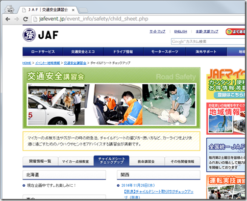The image size is (247, 201).
Task: Click the red よくある question button
Action: pos(235,32)
